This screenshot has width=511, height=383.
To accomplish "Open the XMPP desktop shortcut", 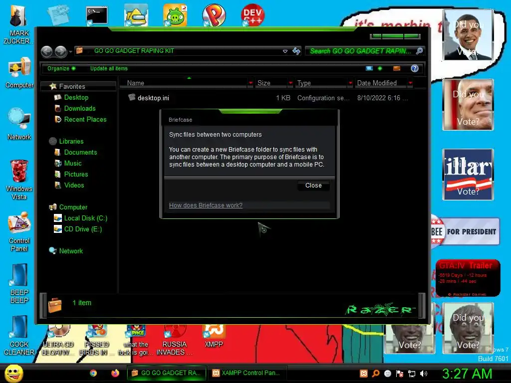I will tap(214, 337).
